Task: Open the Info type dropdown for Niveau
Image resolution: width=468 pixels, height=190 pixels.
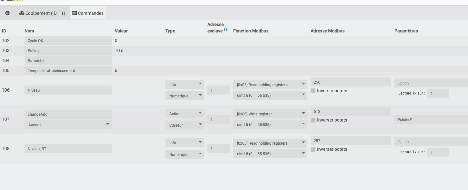Action: (x=184, y=84)
